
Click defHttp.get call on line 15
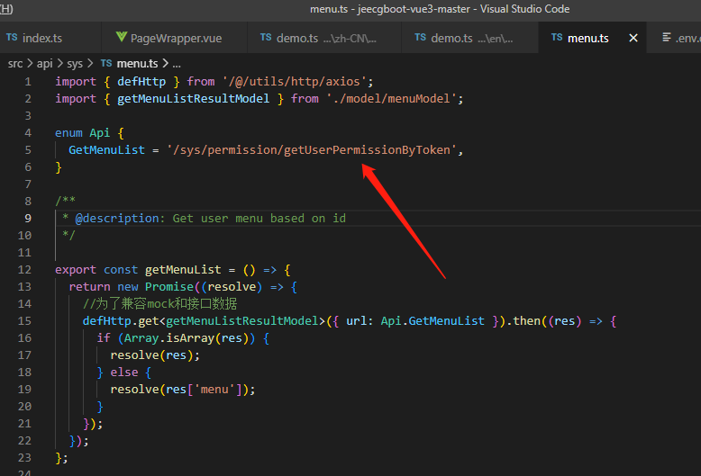(x=121, y=321)
